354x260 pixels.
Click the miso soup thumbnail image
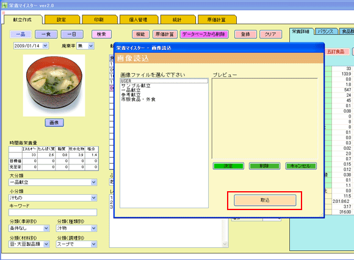coord(54,86)
